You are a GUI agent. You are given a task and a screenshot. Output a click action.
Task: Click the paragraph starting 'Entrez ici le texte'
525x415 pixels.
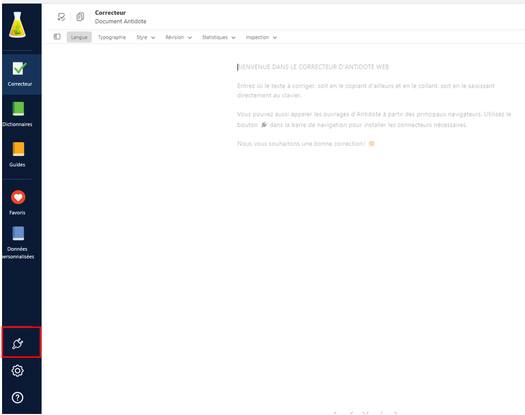(366, 91)
